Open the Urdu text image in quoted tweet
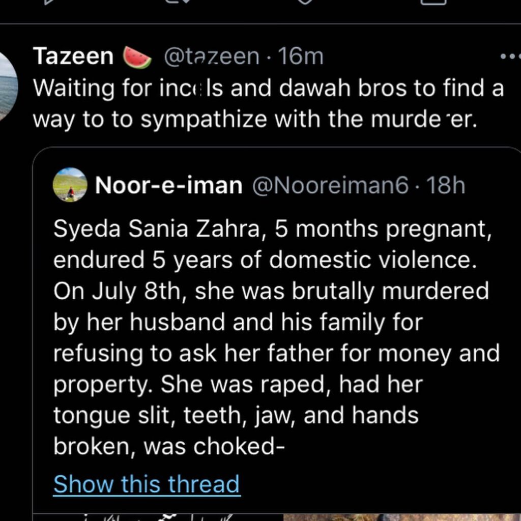Screen dimensions: 521x521 (x=159, y=517)
